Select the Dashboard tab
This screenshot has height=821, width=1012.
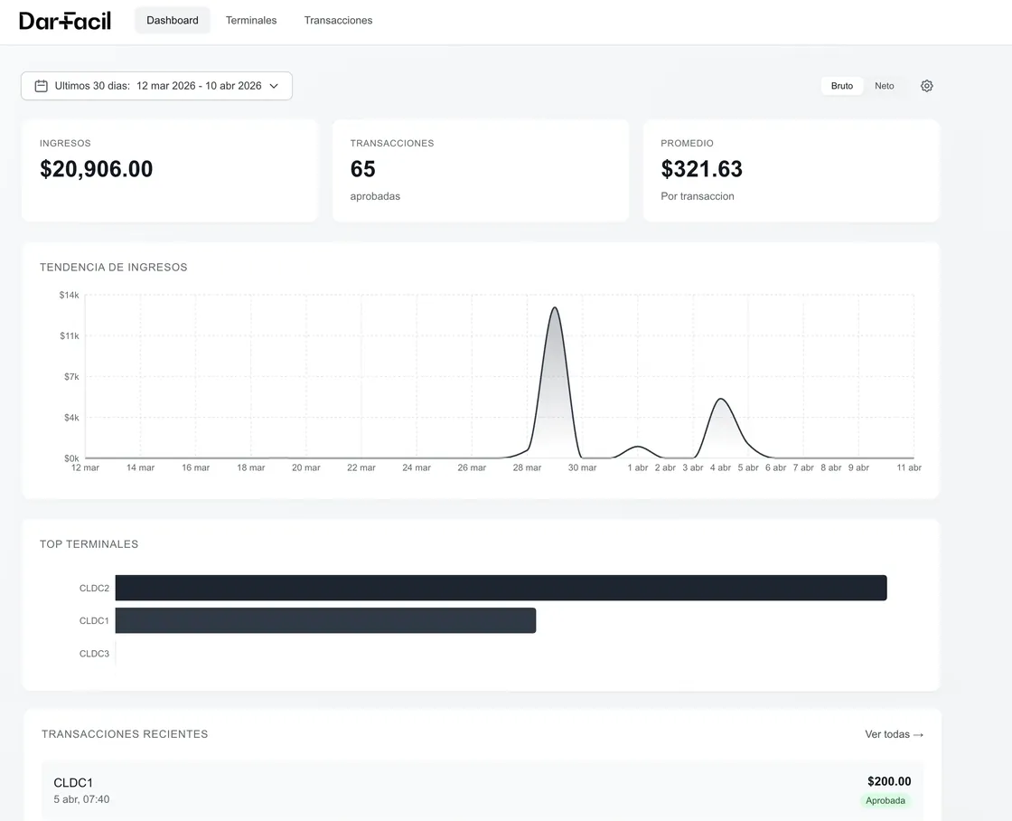tap(173, 21)
